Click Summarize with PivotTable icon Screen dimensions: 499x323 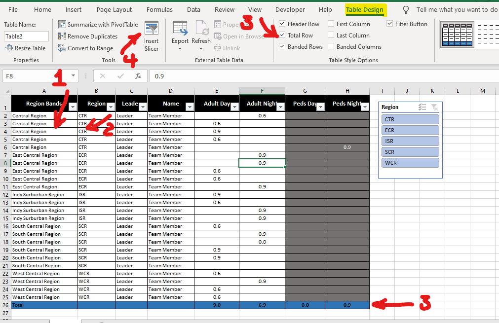62,25
